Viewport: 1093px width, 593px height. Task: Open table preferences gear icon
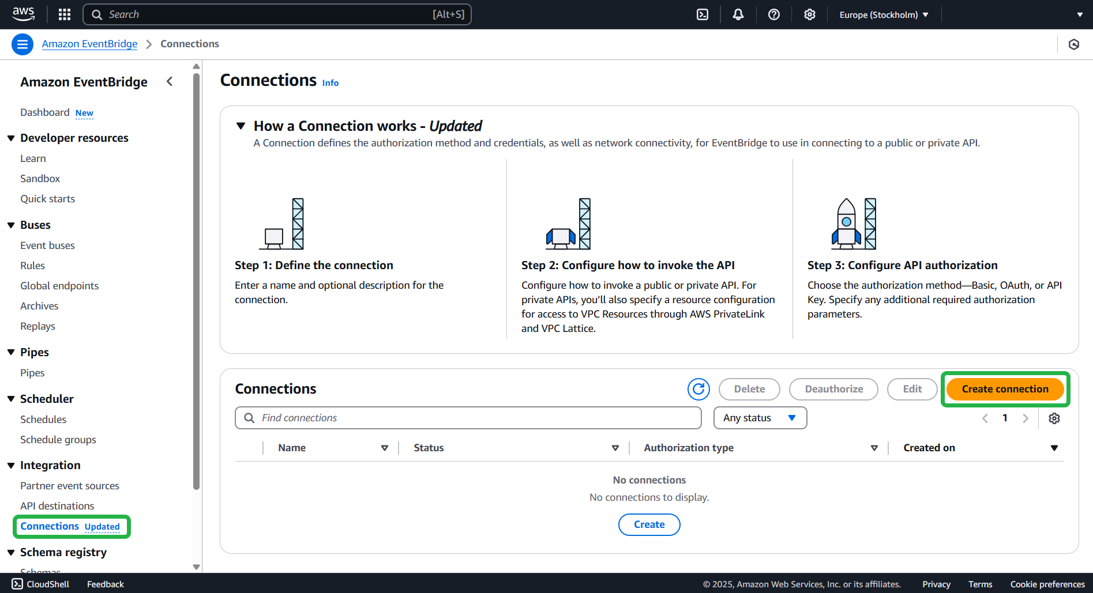(1054, 418)
